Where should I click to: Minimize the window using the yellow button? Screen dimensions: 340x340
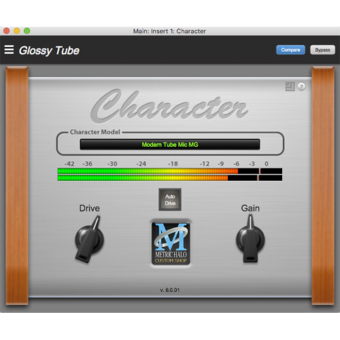(17, 31)
